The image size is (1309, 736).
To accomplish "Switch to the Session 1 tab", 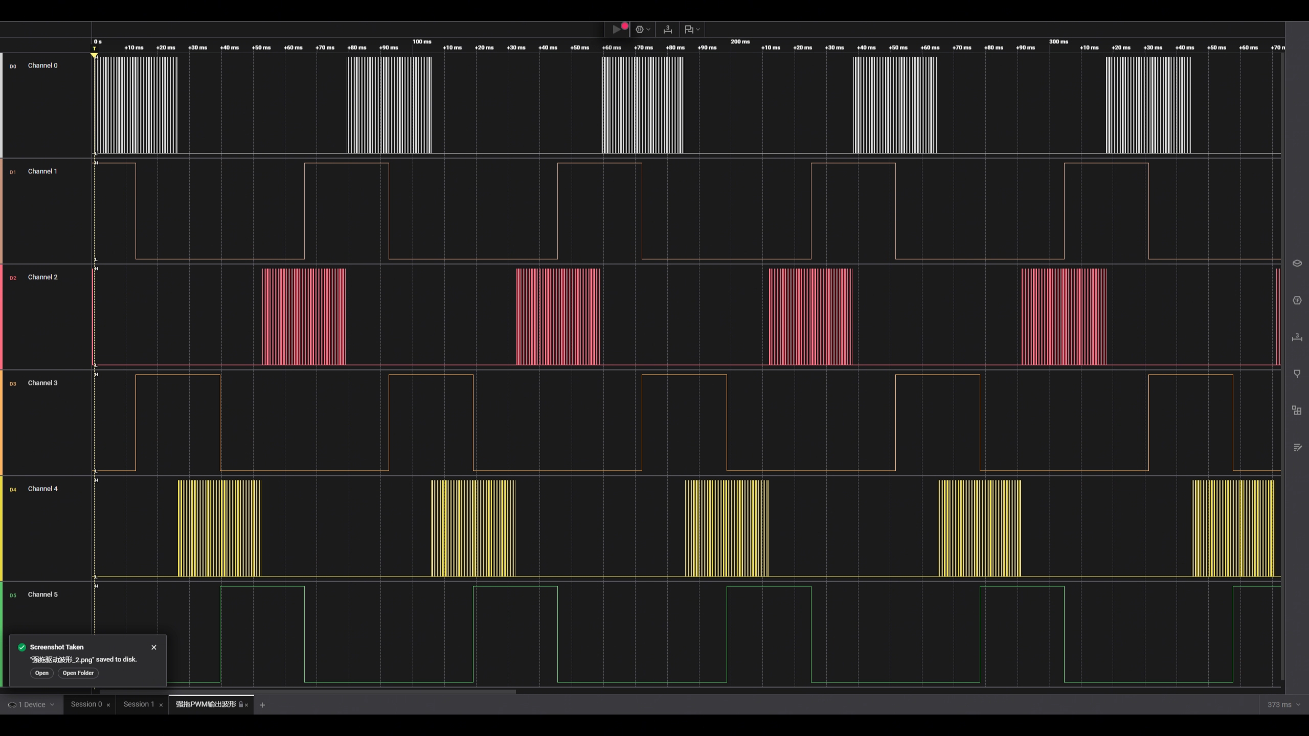I will [138, 704].
